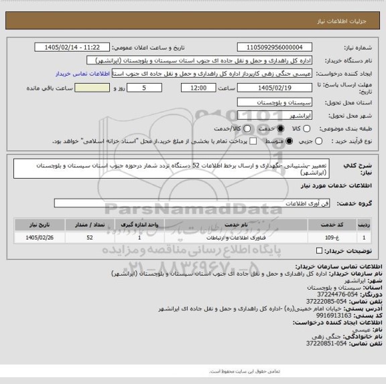The image size is (386, 384).
Task: Choose the متوسط purchase type radio
Action: [x=289, y=141]
